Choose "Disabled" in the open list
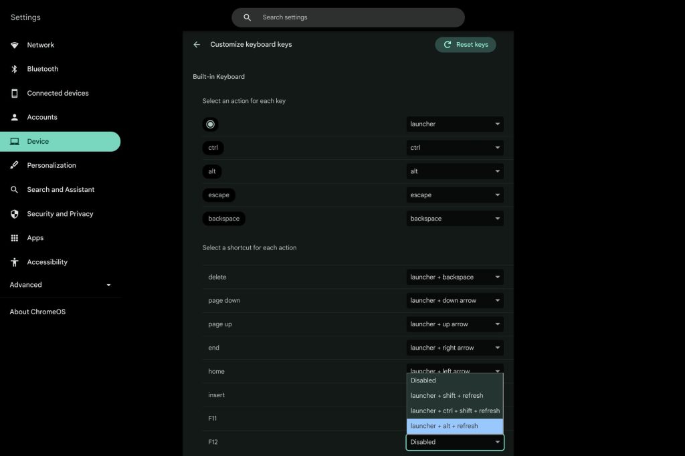 pyautogui.click(x=454, y=380)
